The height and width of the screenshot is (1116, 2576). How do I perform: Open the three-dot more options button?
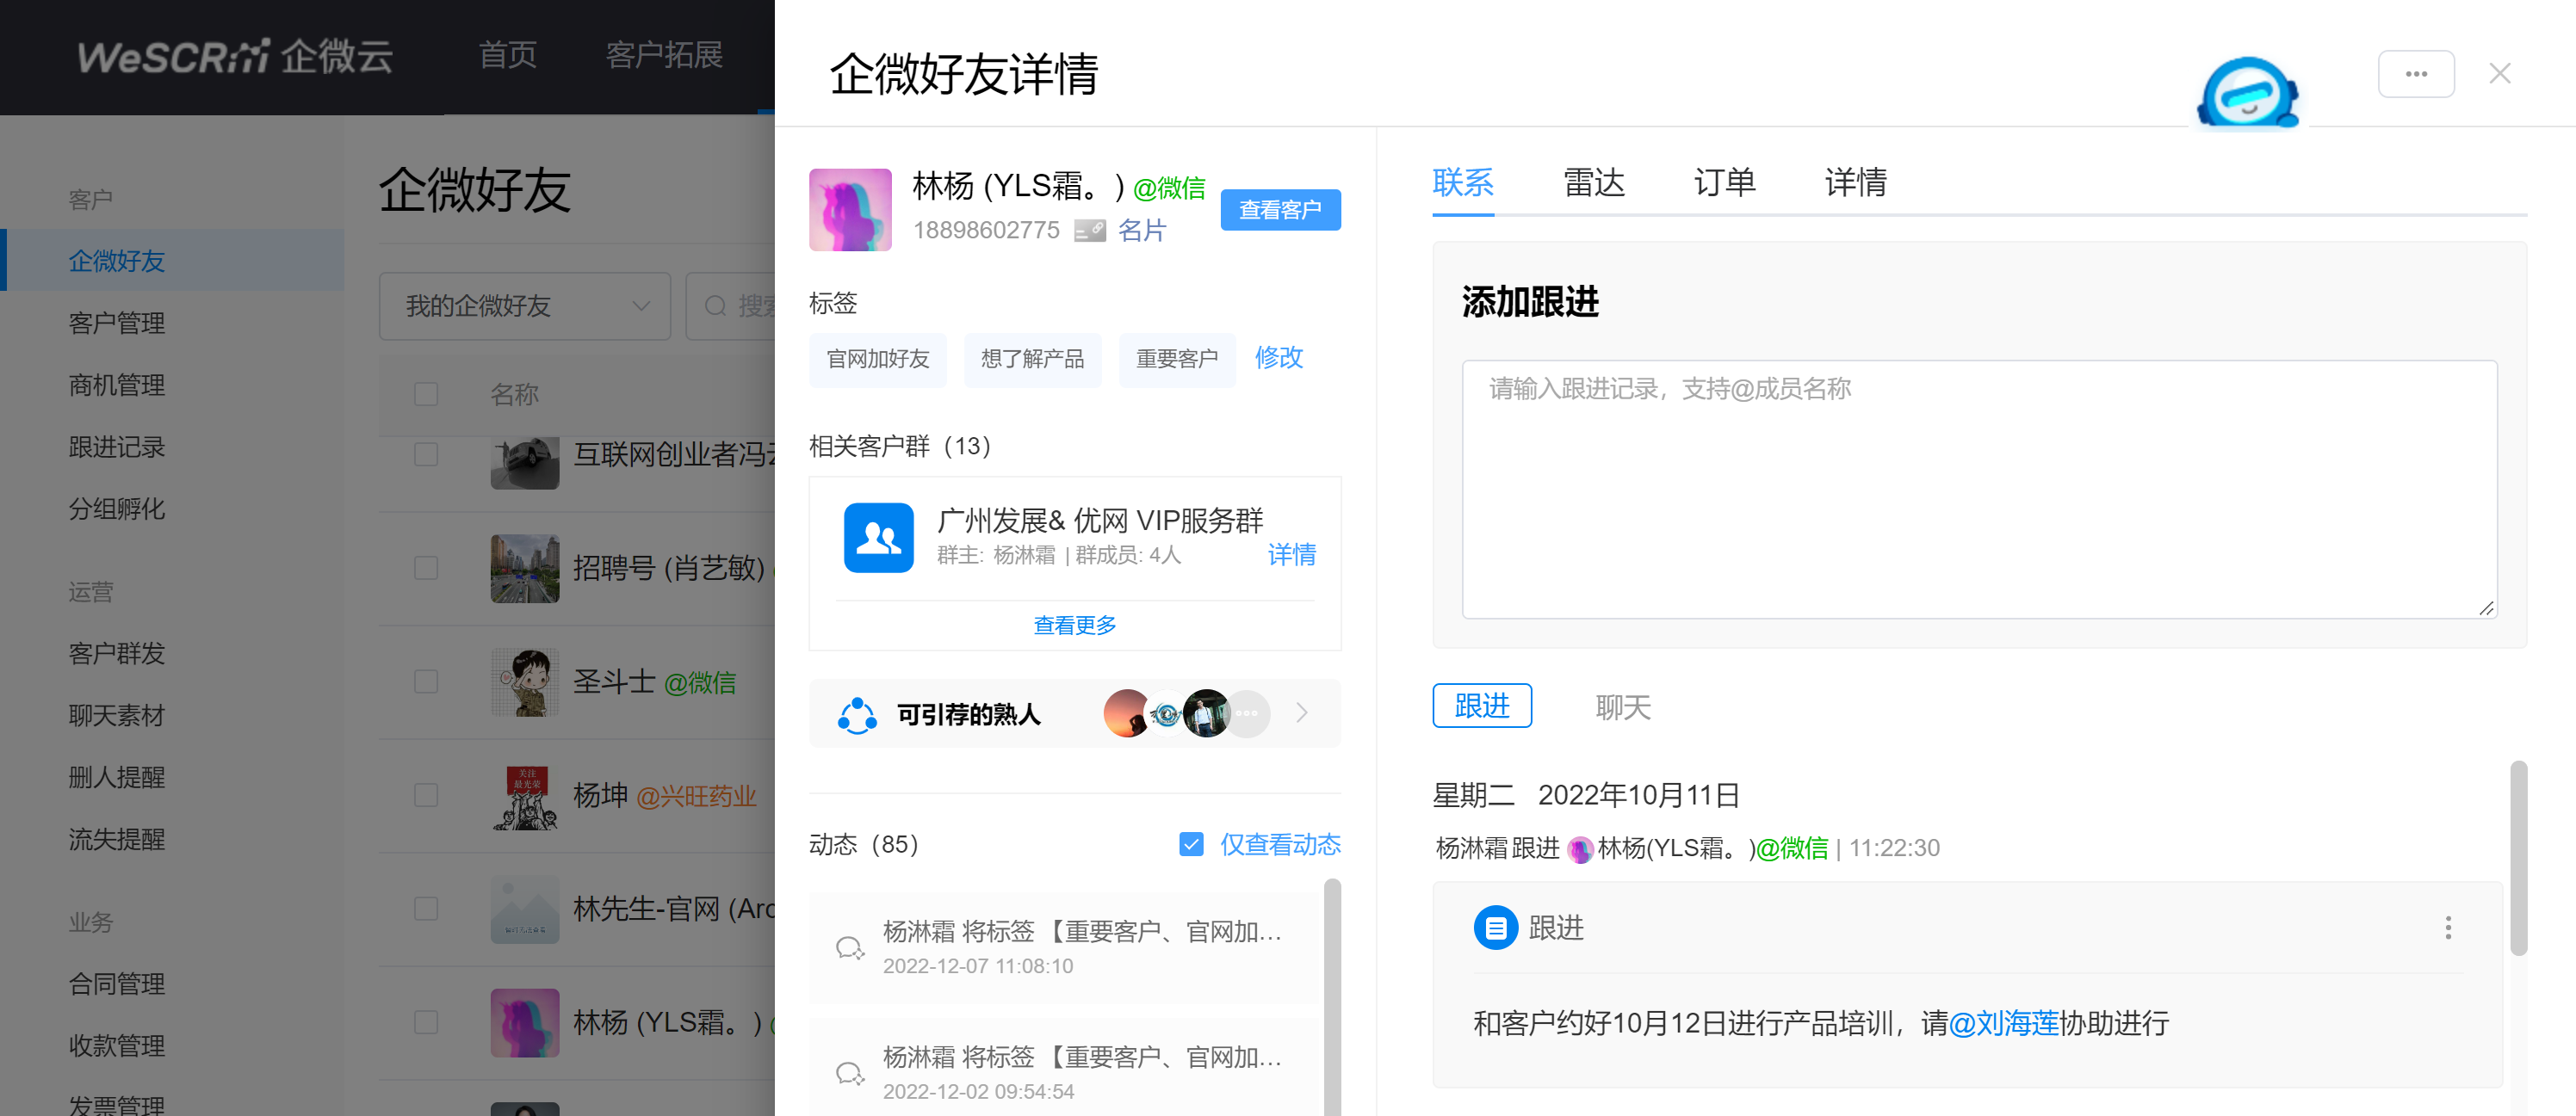coord(2415,74)
